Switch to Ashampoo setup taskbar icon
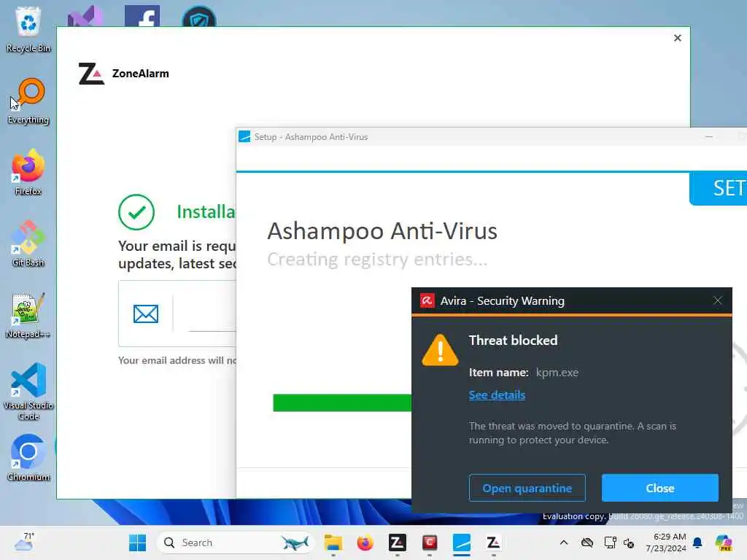Image resolution: width=747 pixels, height=560 pixels. [x=462, y=542]
